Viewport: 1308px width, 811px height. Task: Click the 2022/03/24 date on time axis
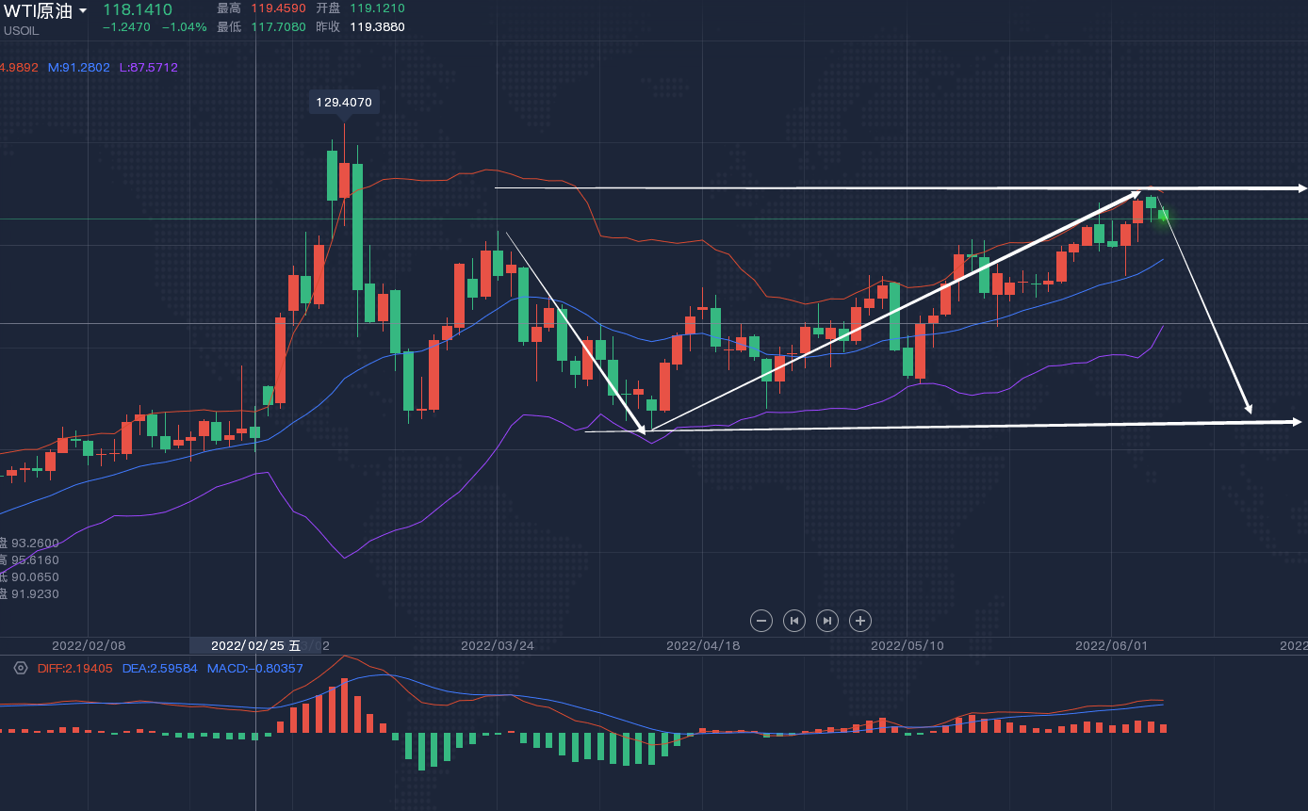point(497,645)
